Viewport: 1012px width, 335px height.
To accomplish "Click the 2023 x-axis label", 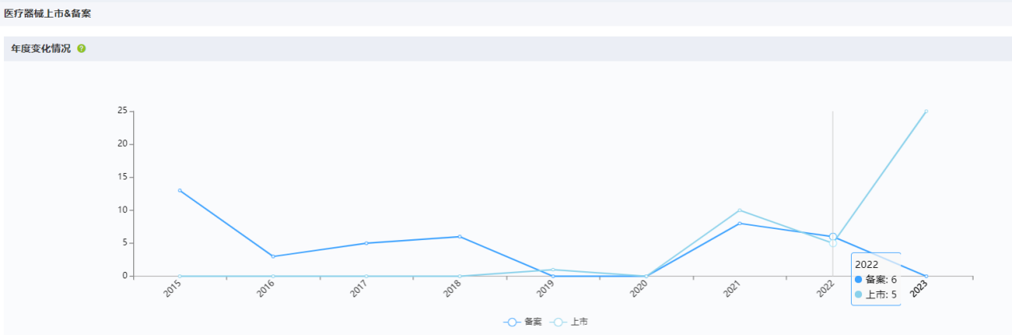I will (x=919, y=289).
